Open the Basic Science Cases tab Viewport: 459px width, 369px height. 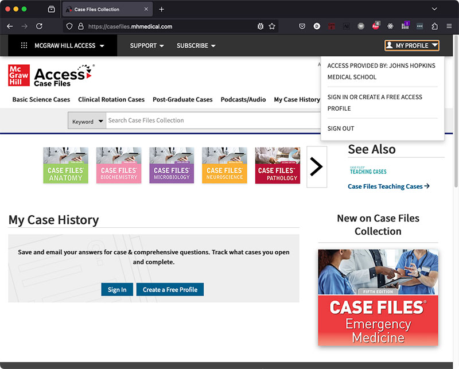click(41, 100)
